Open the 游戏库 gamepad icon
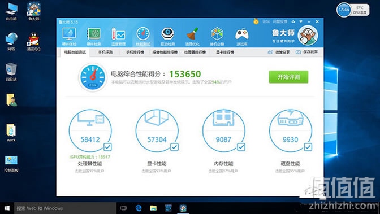The width and height of the screenshot is (380, 214). [x=241, y=37]
